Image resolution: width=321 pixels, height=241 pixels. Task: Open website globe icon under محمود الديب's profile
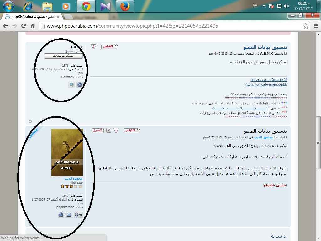[61, 215]
